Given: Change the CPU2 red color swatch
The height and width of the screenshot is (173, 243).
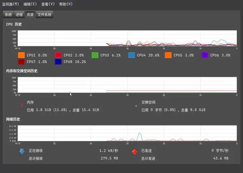Looking at the screenshot, I should coord(58,55).
